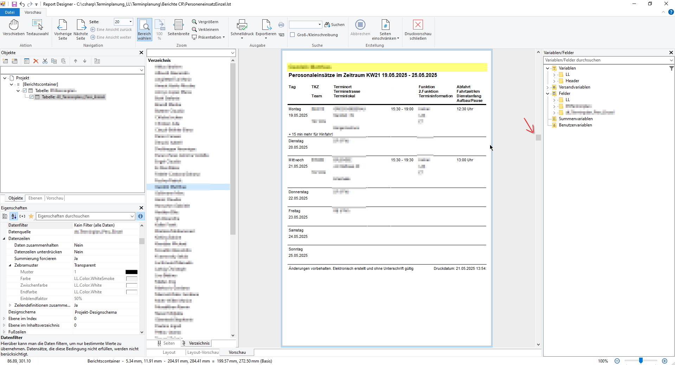Switch to Ebenen tab
This screenshot has height=365, width=675.
pyautogui.click(x=35, y=198)
